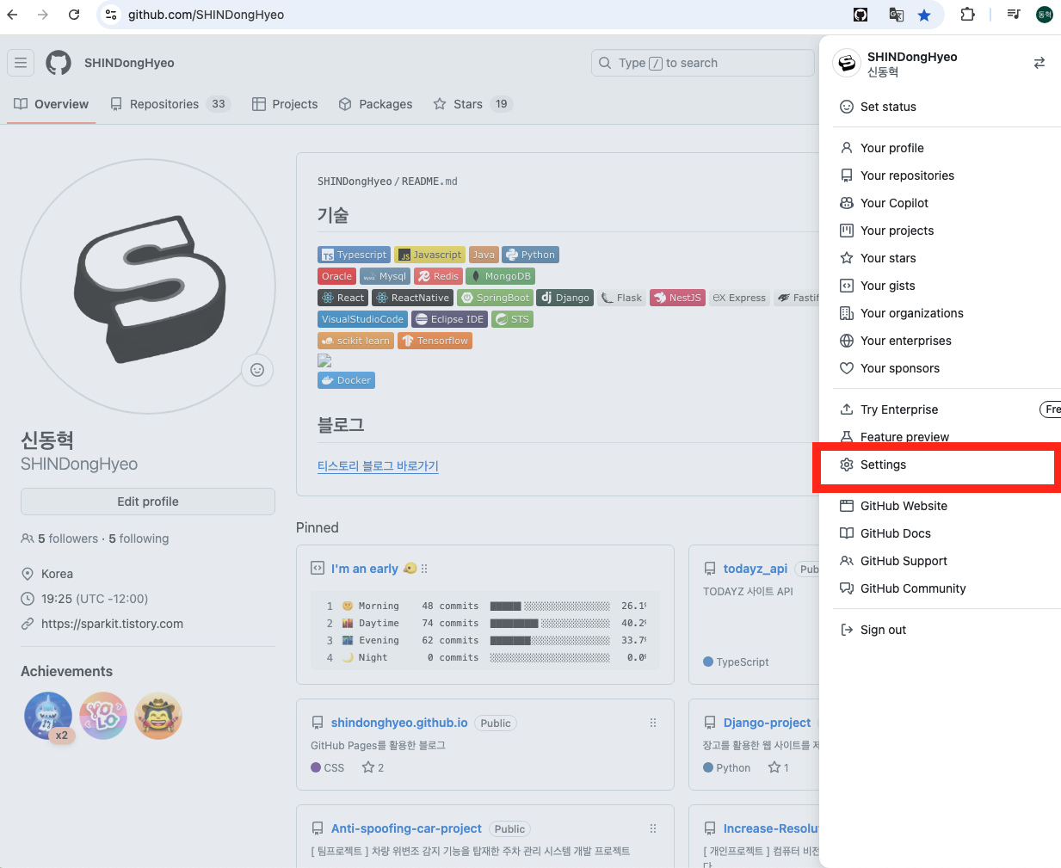Open the shindonghyeo.github.io repository
1061x868 pixels.
[399, 723]
